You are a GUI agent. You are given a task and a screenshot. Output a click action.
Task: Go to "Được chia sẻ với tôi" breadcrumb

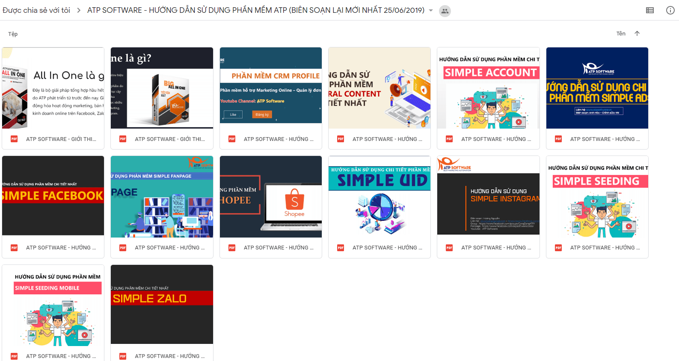click(x=36, y=10)
